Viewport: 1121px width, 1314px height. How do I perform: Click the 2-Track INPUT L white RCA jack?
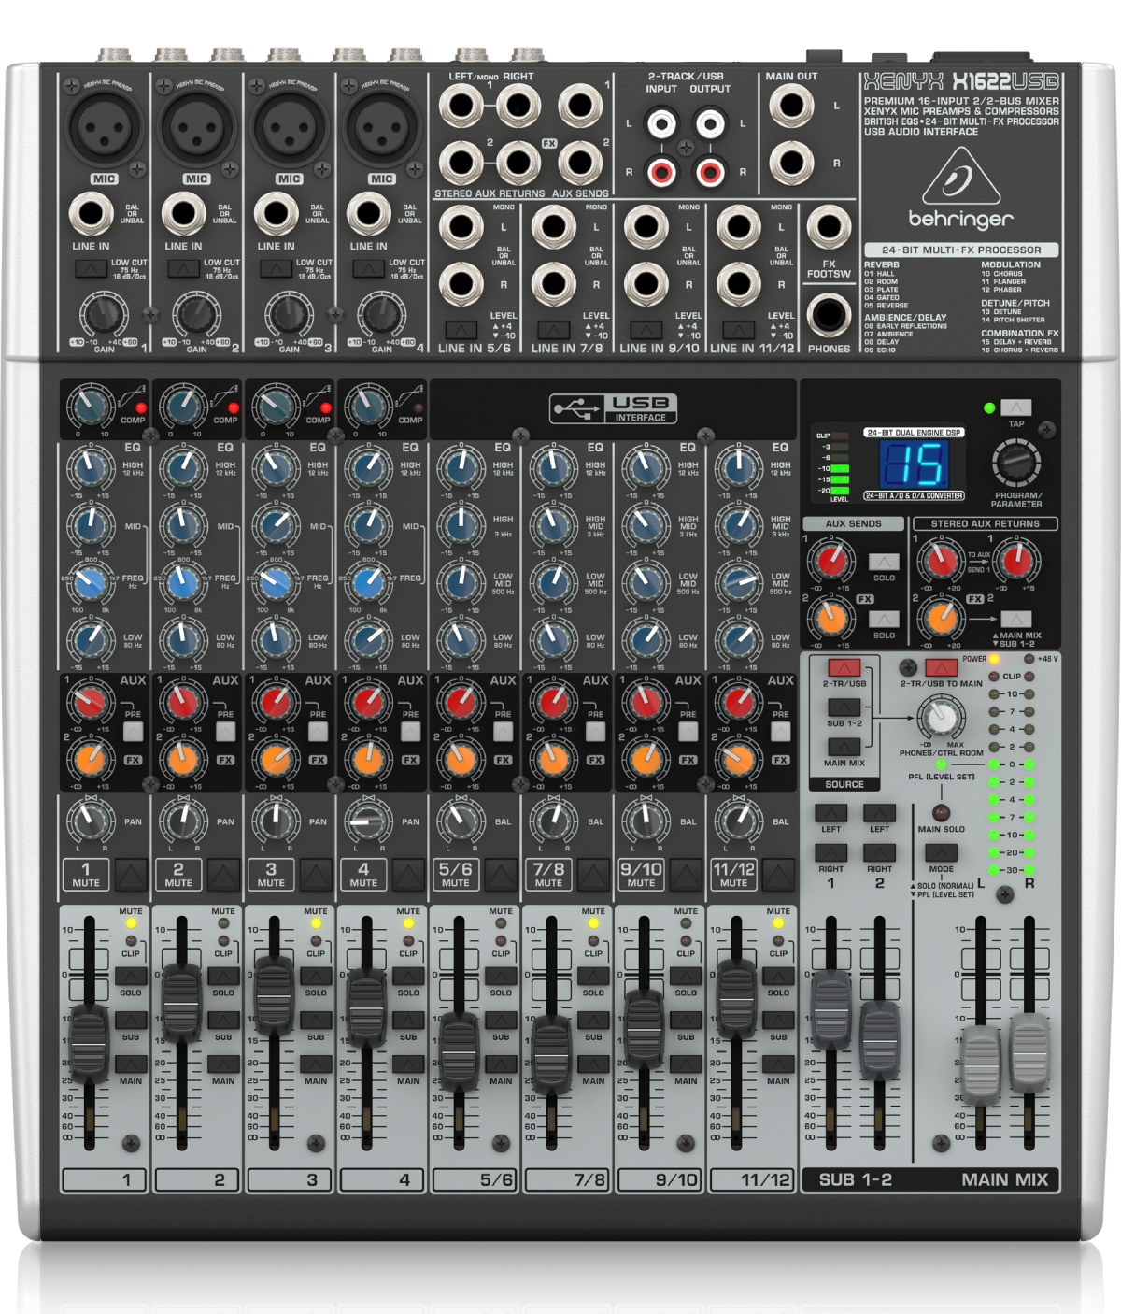tap(661, 122)
